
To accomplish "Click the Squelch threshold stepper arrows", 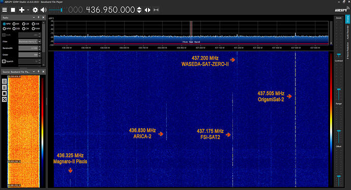I will pyautogui.click(x=40, y=61).
